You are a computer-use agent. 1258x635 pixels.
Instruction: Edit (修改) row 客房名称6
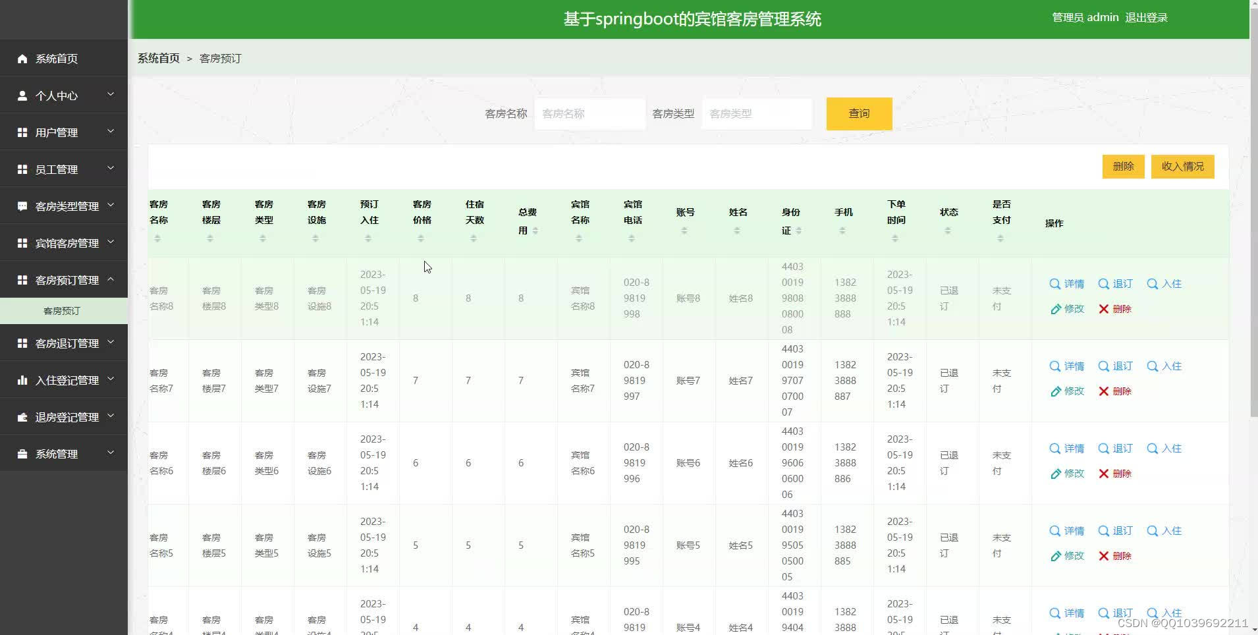click(1067, 474)
